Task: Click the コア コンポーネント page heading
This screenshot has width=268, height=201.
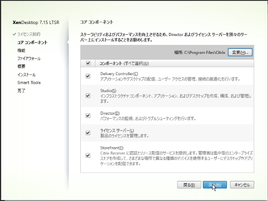Action: coord(97,22)
